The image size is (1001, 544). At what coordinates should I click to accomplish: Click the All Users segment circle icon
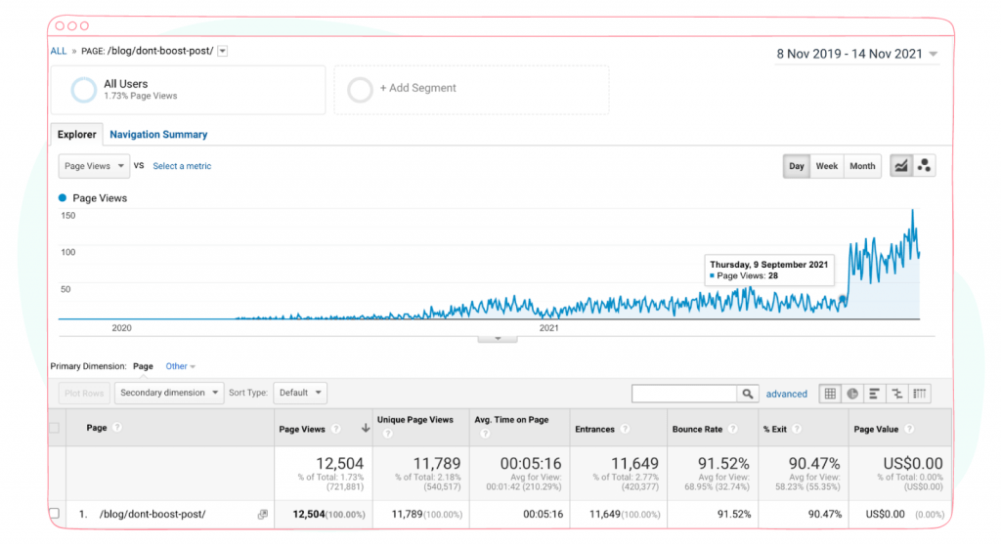pos(84,89)
